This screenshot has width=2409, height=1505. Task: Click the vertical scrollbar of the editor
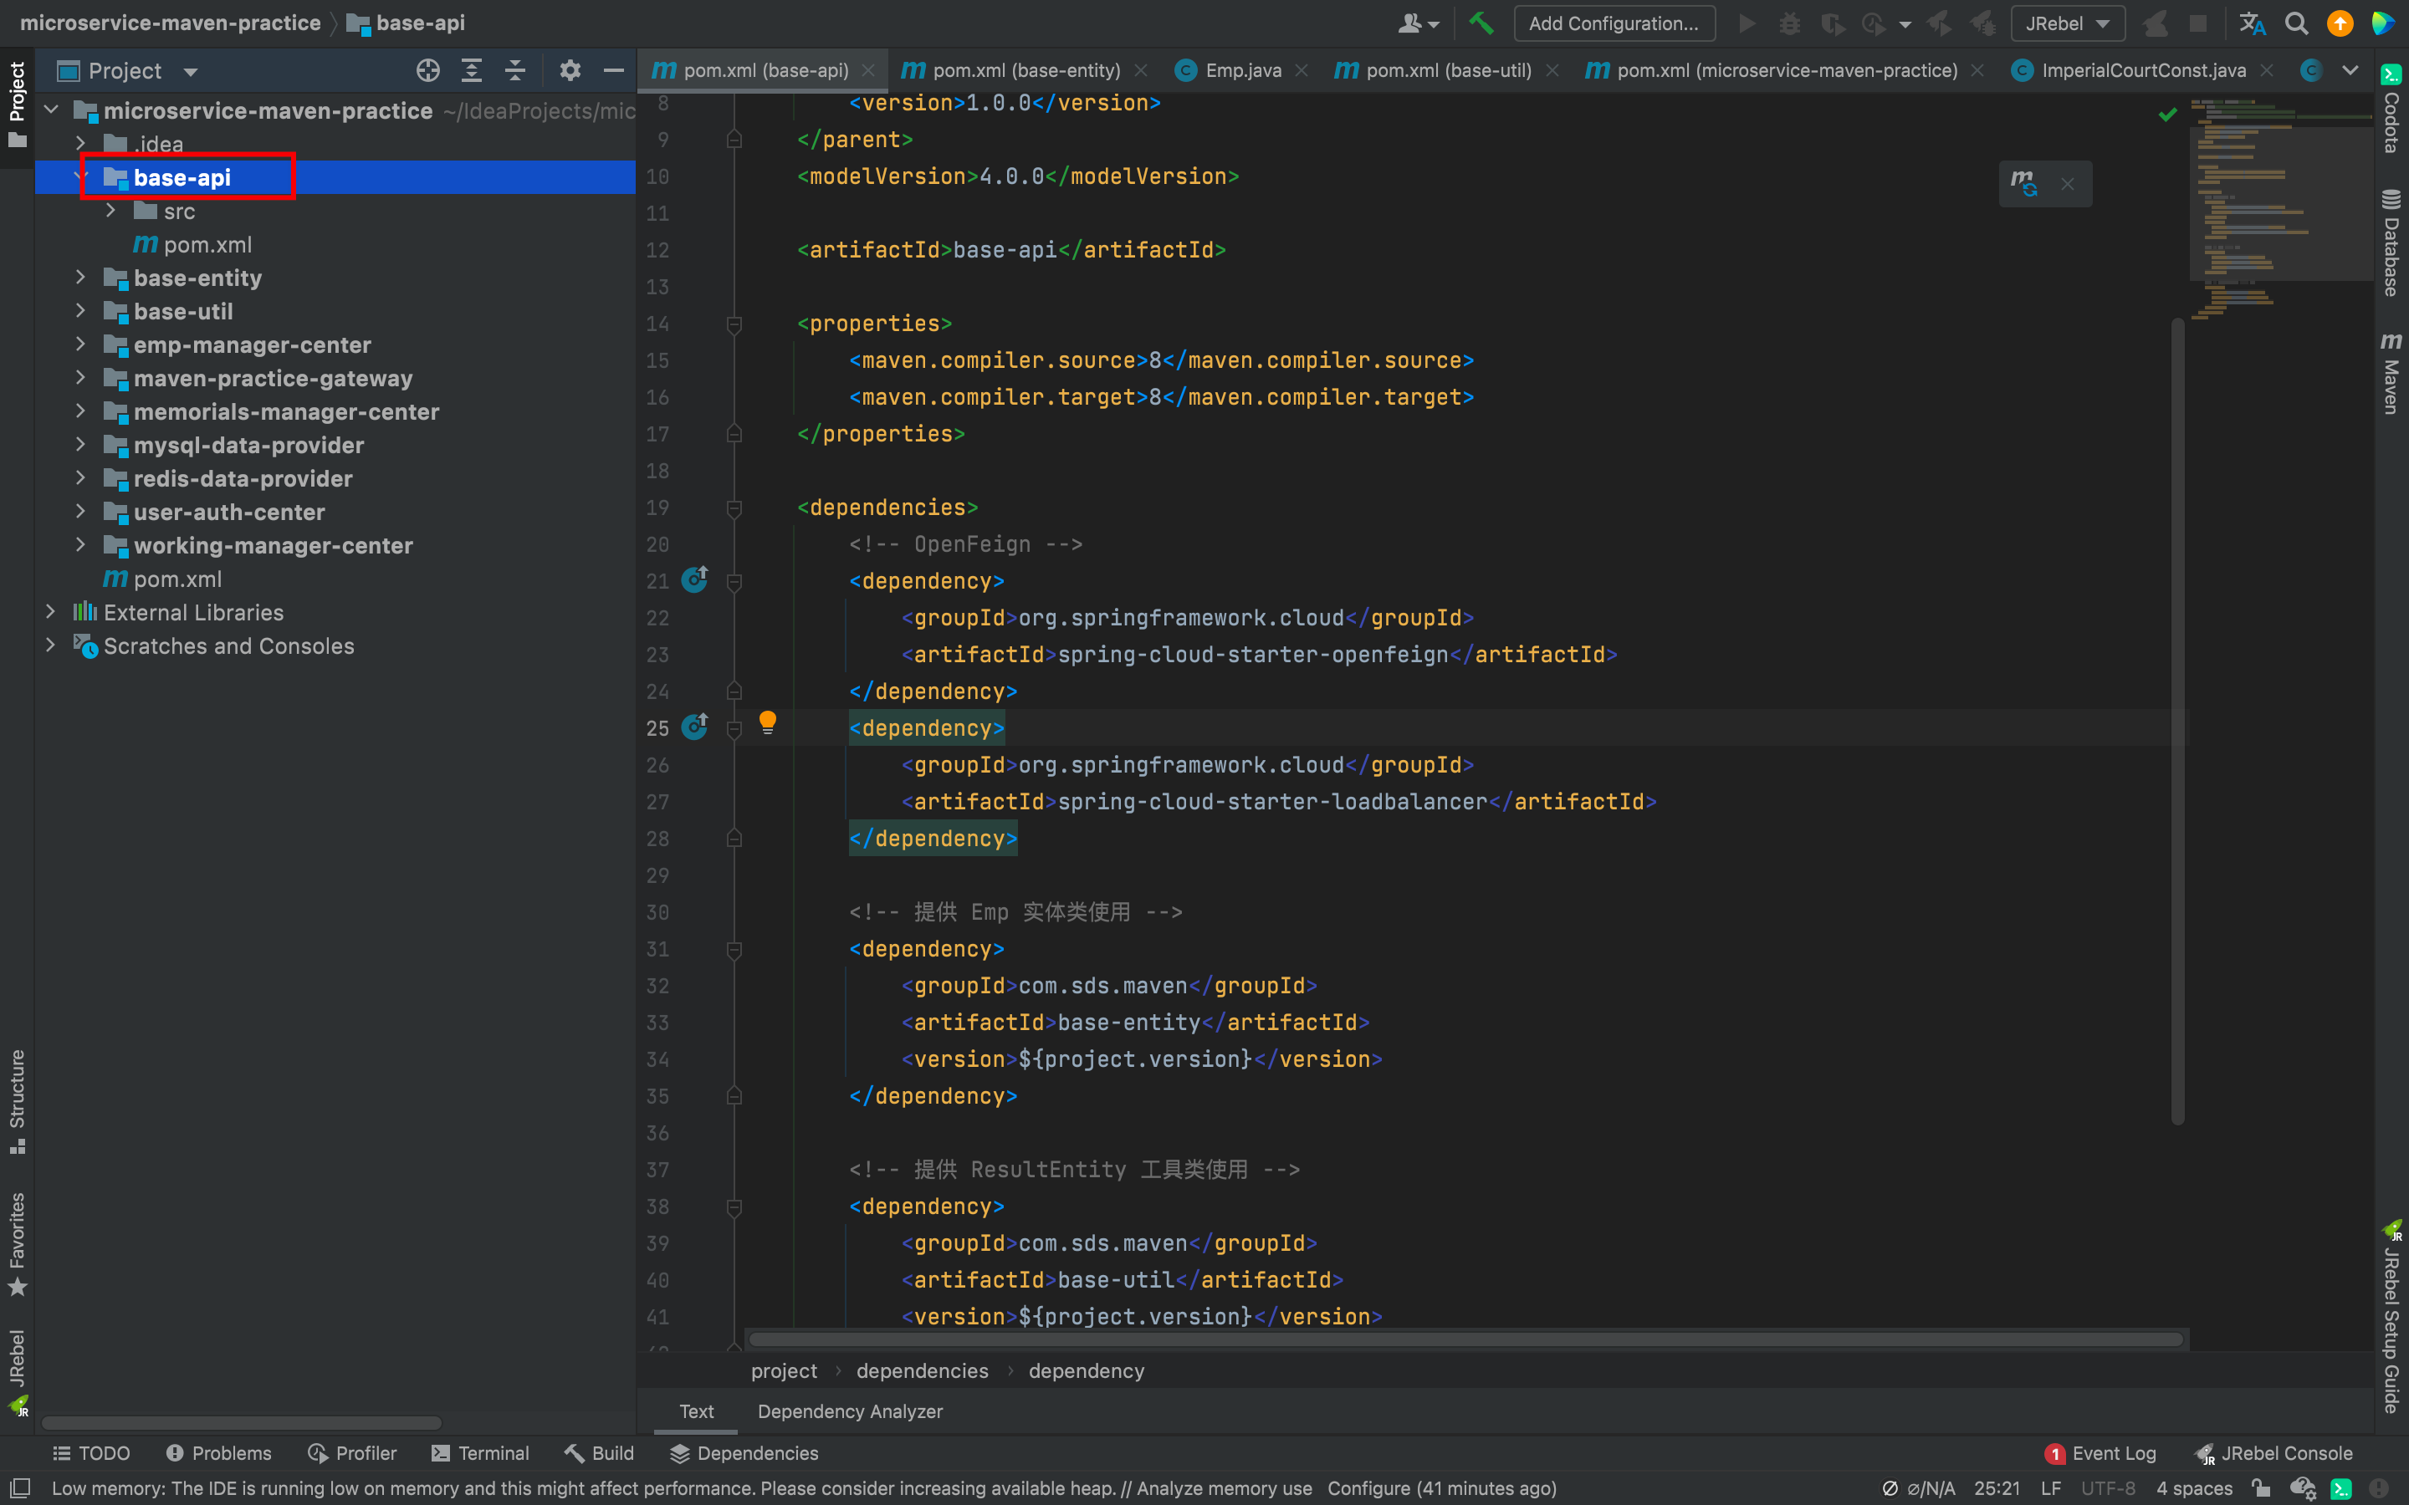2178,722
